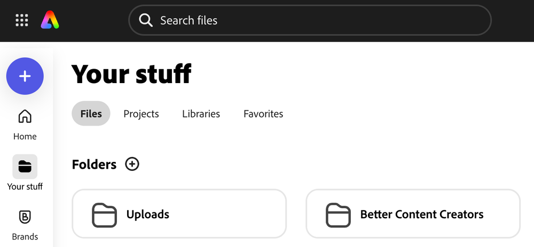
Task: Click the Your stuff sidebar label
Action: click(x=25, y=186)
